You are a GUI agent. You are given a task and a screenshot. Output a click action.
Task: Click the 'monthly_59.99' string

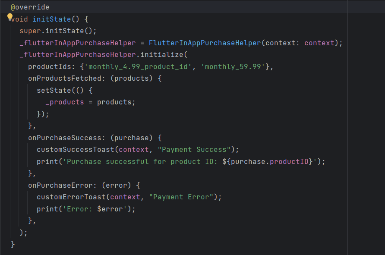(233, 67)
